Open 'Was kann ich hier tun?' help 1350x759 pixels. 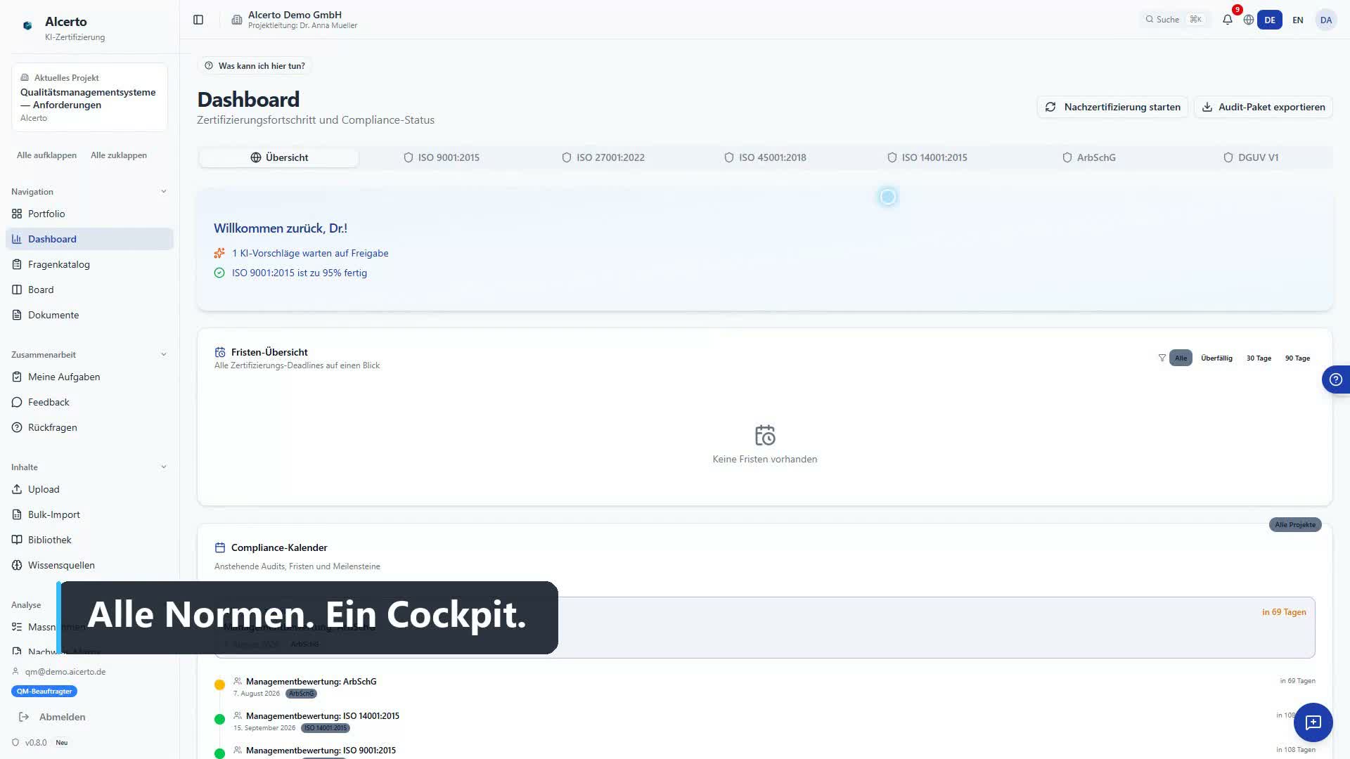pos(255,65)
